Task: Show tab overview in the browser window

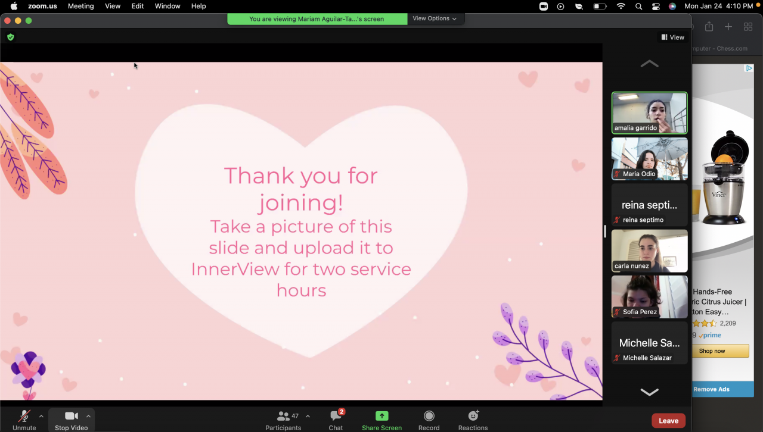Action: (748, 27)
